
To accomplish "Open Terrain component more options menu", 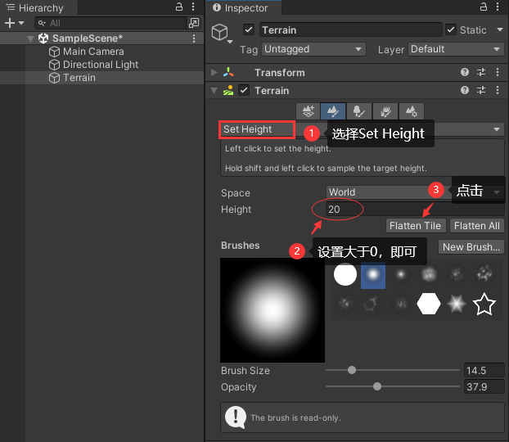I will click(x=498, y=90).
